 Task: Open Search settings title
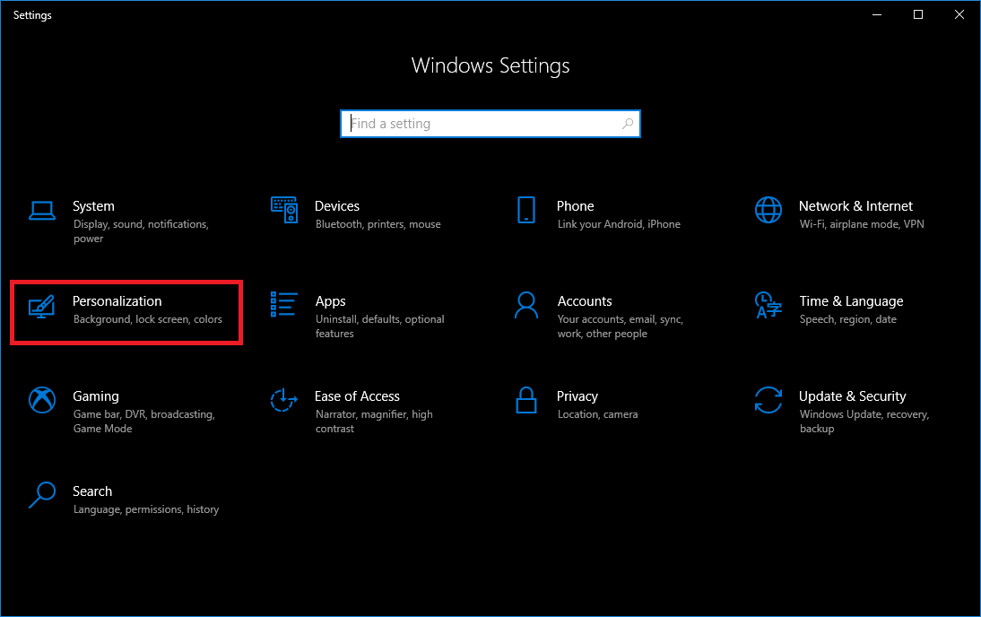92,491
